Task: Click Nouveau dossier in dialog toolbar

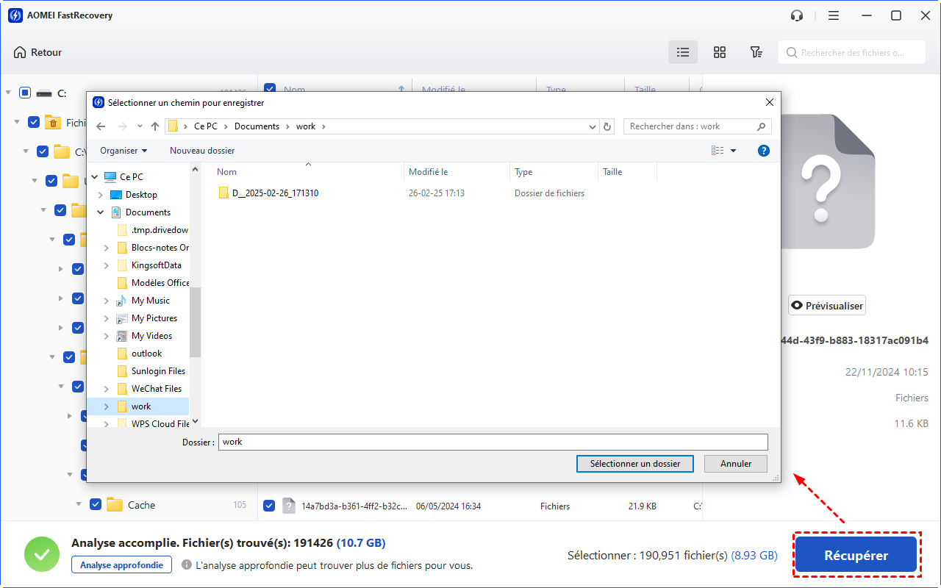Action: coord(202,151)
